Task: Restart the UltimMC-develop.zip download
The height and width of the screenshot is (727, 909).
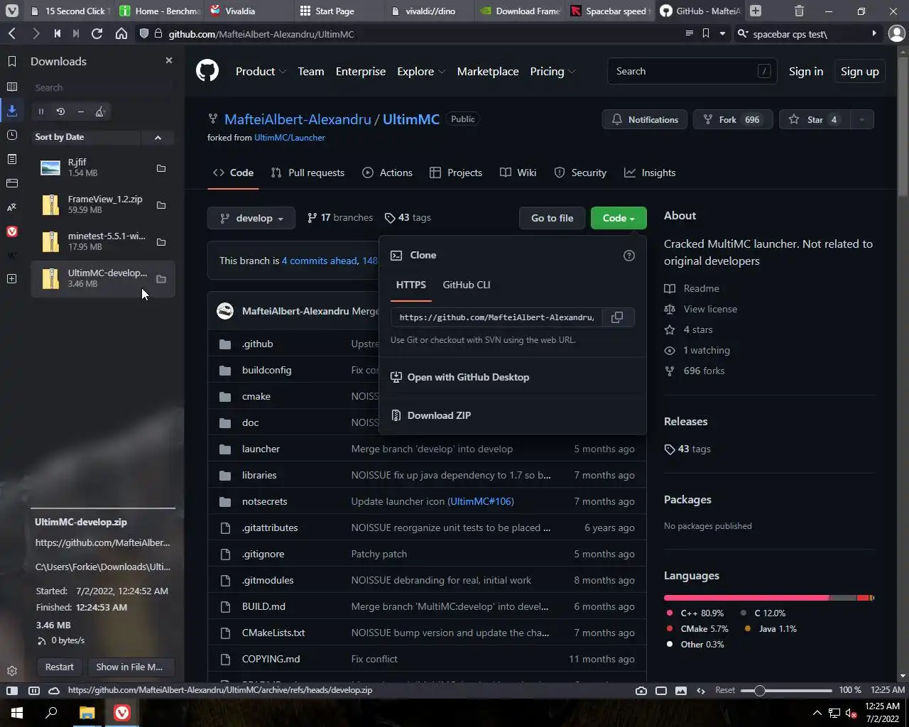Action: click(x=59, y=667)
